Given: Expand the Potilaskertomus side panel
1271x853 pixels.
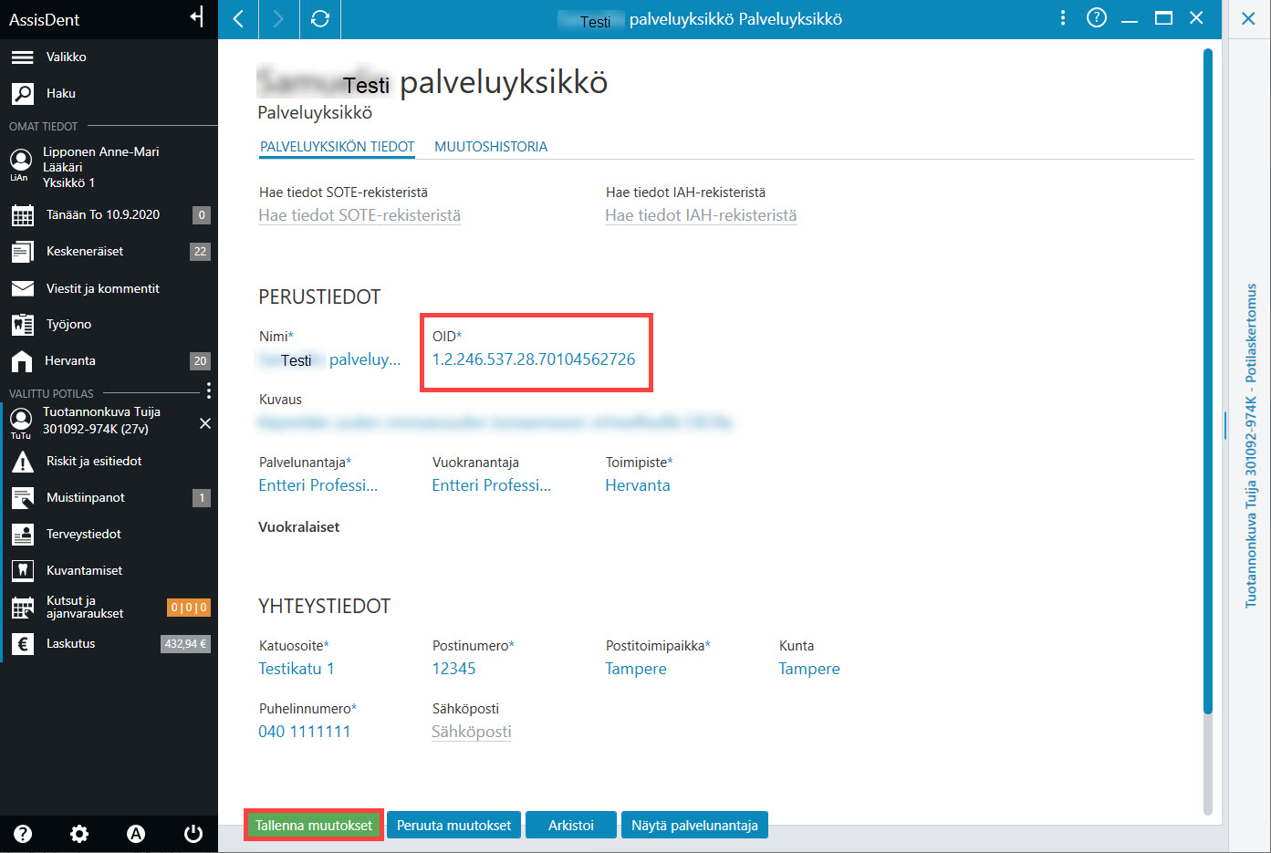Looking at the screenshot, I should click(x=1250, y=445).
